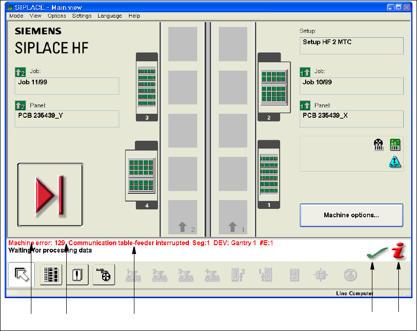The image size is (417, 331).
Task: Click lane 1 Job green arrow icon
Action: [305, 72]
